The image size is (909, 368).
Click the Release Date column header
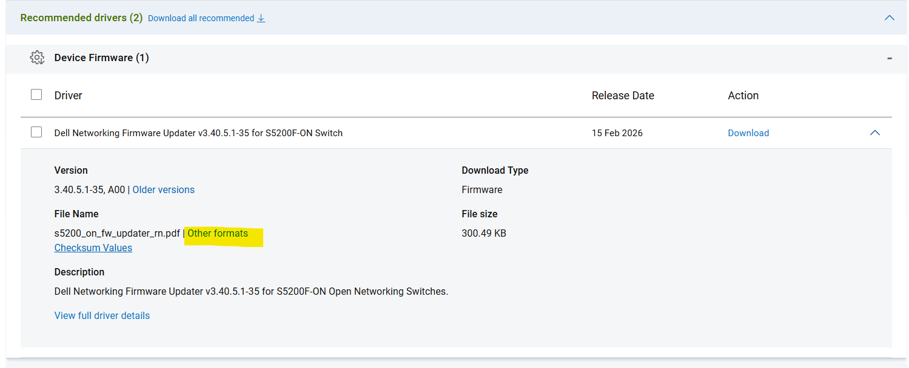(x=623, y=96)
